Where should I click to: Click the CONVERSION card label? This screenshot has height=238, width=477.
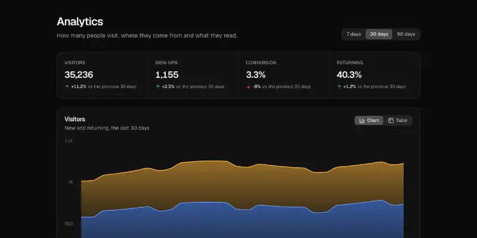[x=261, y=63]
